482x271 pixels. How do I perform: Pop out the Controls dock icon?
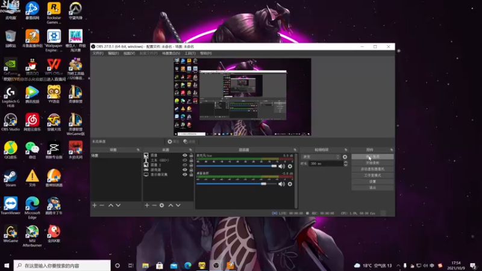(391, 149)
